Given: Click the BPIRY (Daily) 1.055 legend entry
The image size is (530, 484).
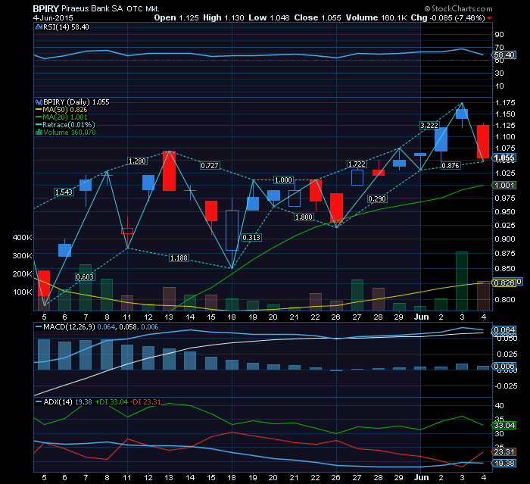Looking at the screenshot, I should [76, 101].
